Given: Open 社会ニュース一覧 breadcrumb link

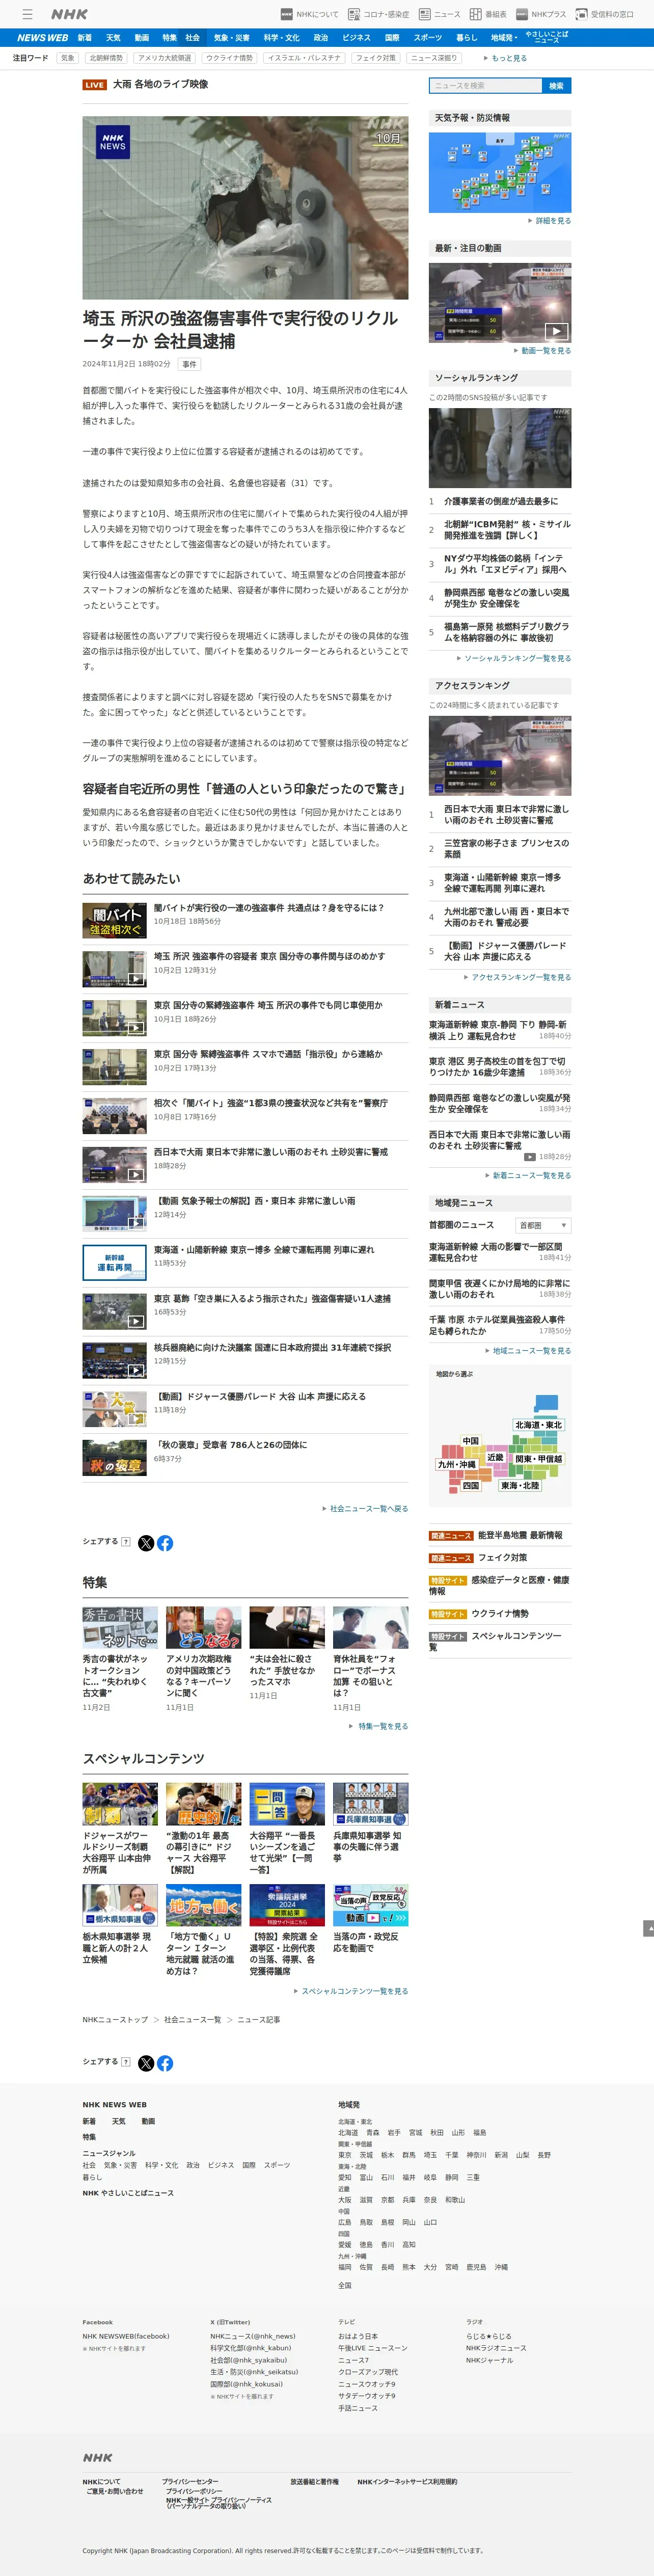Looking at the screenshot, I should pos(192,2019).
